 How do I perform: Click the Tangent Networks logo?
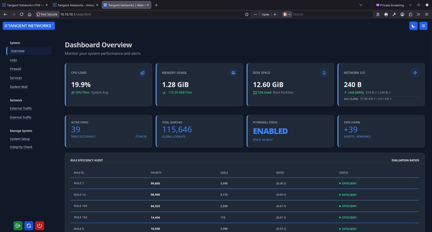[29, 26]
